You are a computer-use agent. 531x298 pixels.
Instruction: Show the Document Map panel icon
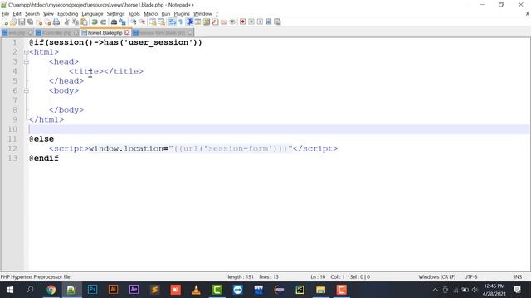[x=207, y=22]
